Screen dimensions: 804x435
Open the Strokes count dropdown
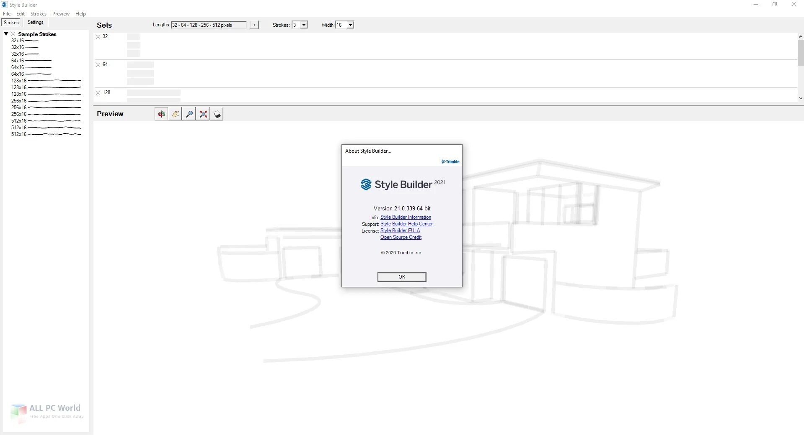304,25
